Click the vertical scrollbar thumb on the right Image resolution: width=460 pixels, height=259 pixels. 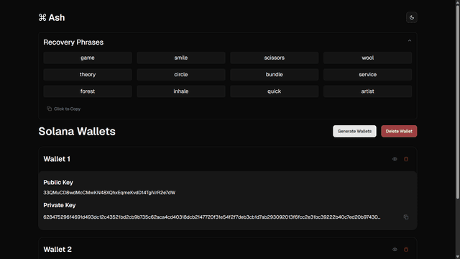point(457,100)
